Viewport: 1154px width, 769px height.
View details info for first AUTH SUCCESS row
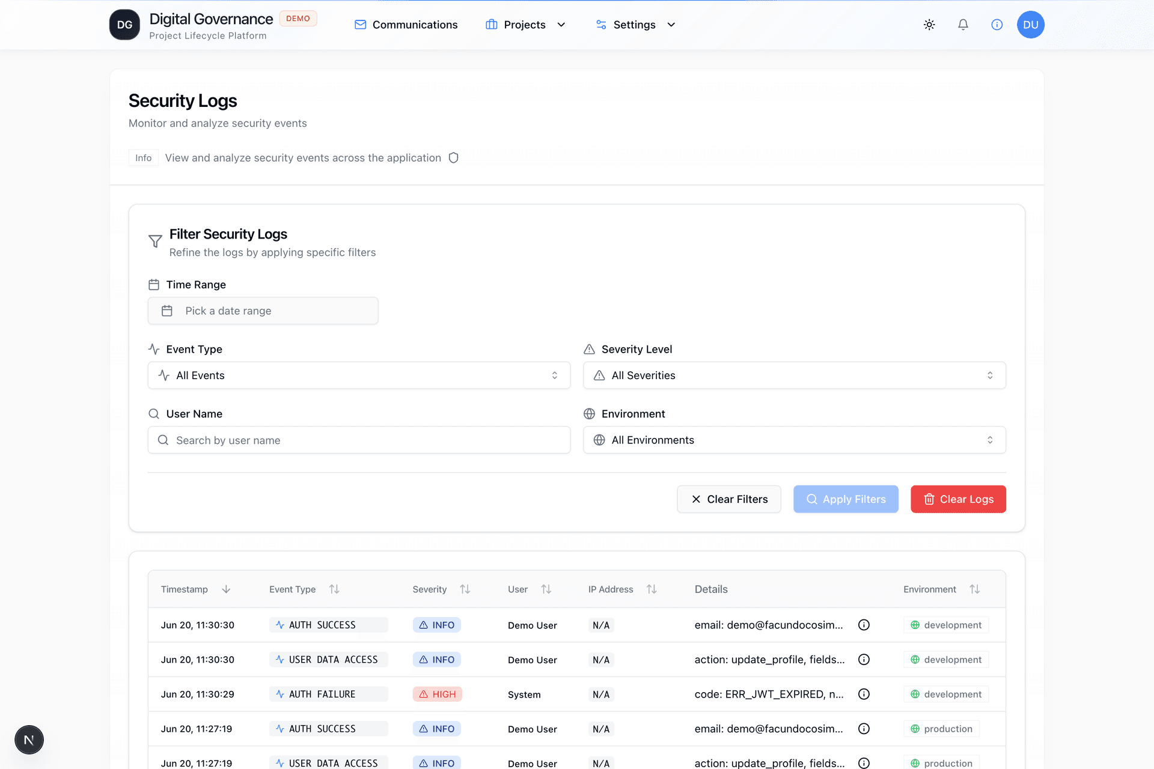864,625
